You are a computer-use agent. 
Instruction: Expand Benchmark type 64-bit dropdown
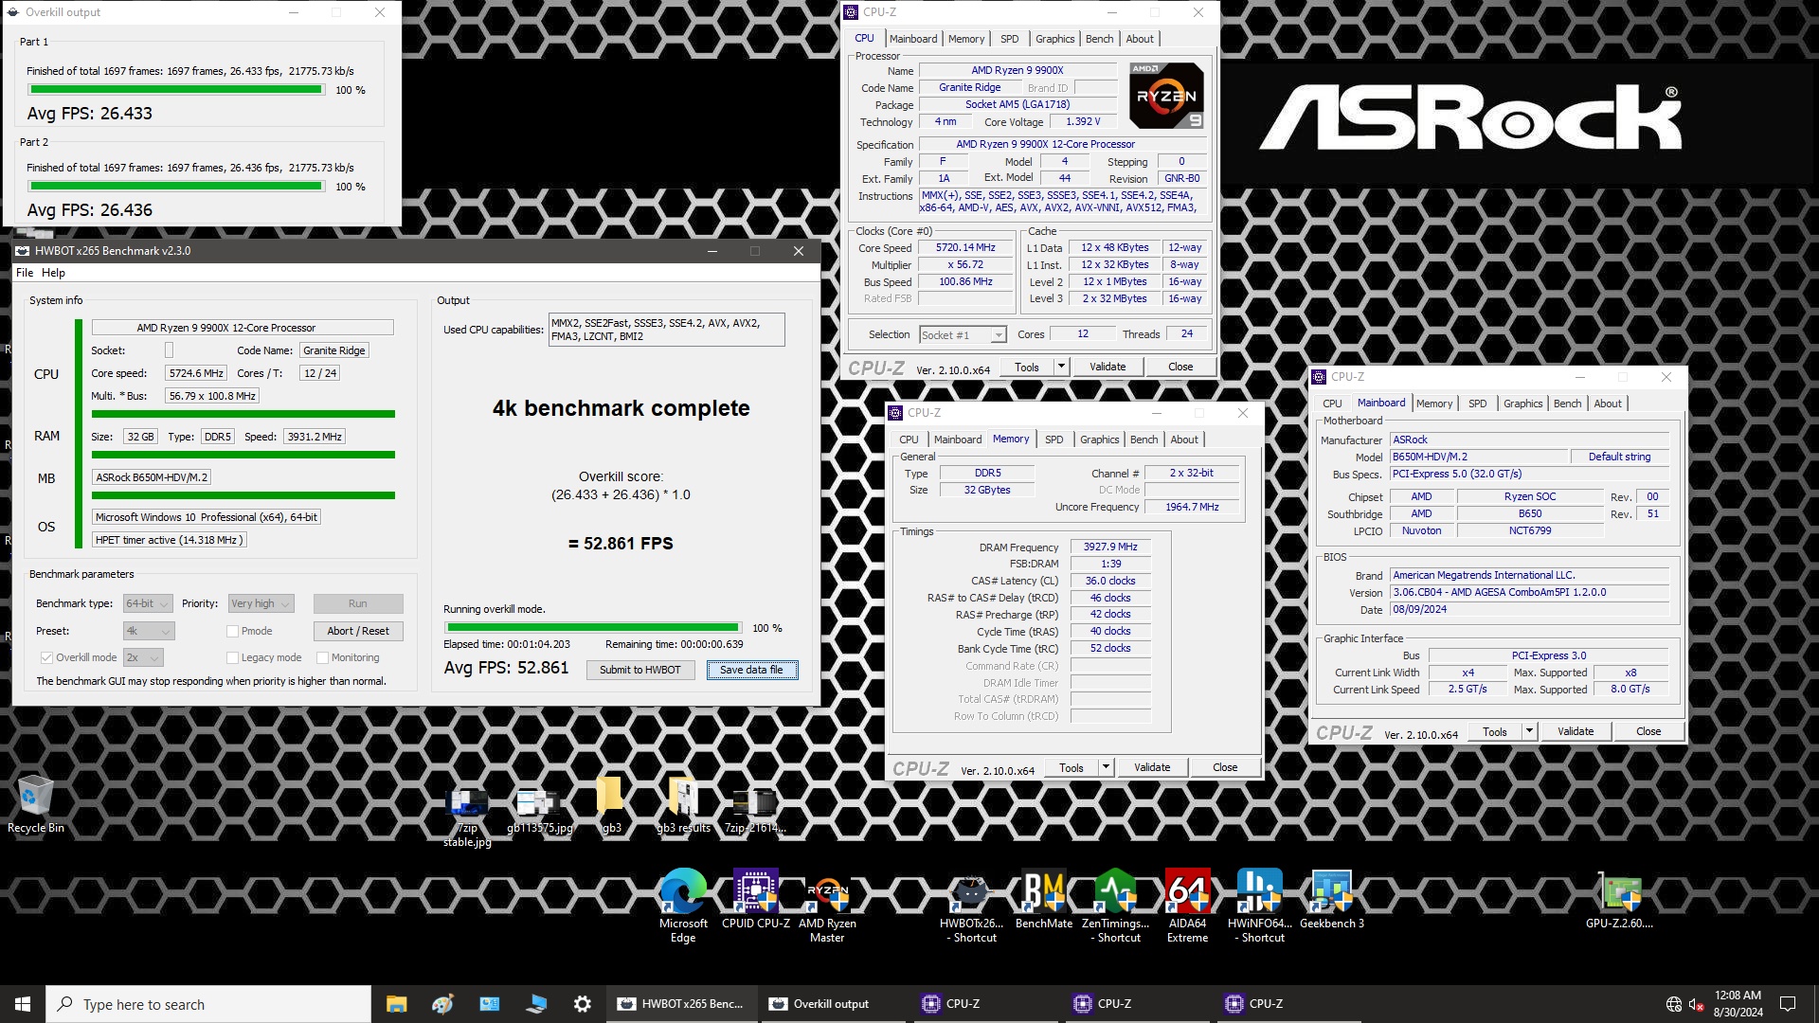(148, 603)
